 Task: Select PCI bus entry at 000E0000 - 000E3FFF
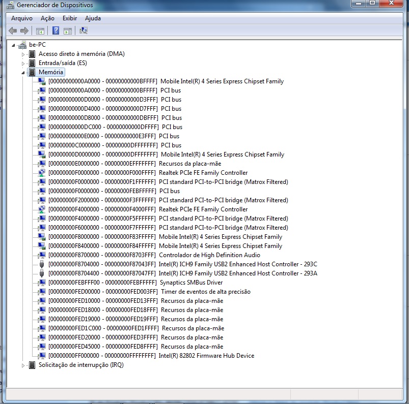point(114,136)
